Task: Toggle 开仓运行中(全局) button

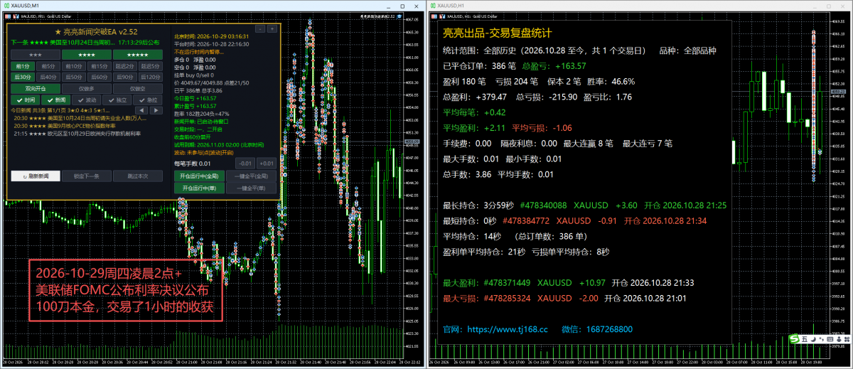Action: click(199, 176)
